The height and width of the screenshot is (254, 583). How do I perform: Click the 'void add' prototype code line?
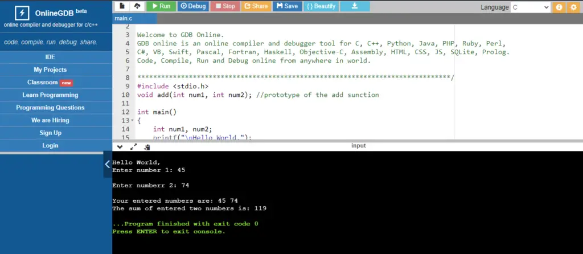click(x=258, y=95)
